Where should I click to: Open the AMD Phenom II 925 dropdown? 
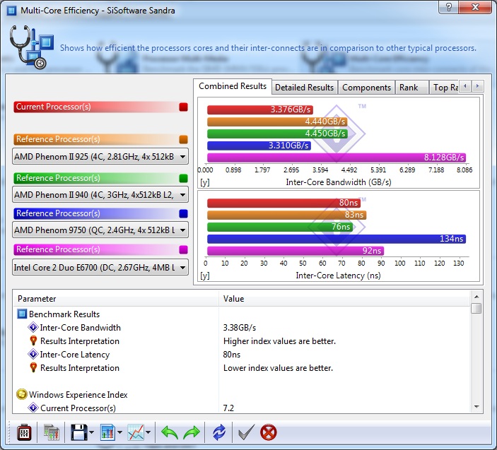[x=100, y=156]
